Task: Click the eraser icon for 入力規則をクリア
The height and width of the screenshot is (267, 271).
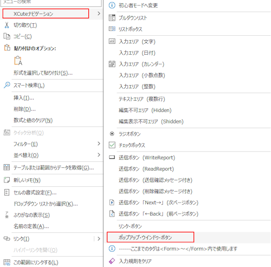Action: pos(112,261)
